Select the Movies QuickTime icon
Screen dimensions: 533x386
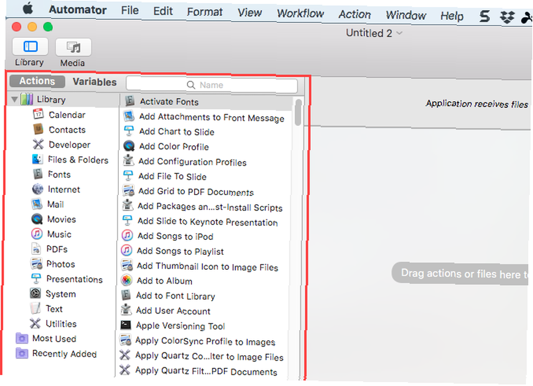coord(37,219)
